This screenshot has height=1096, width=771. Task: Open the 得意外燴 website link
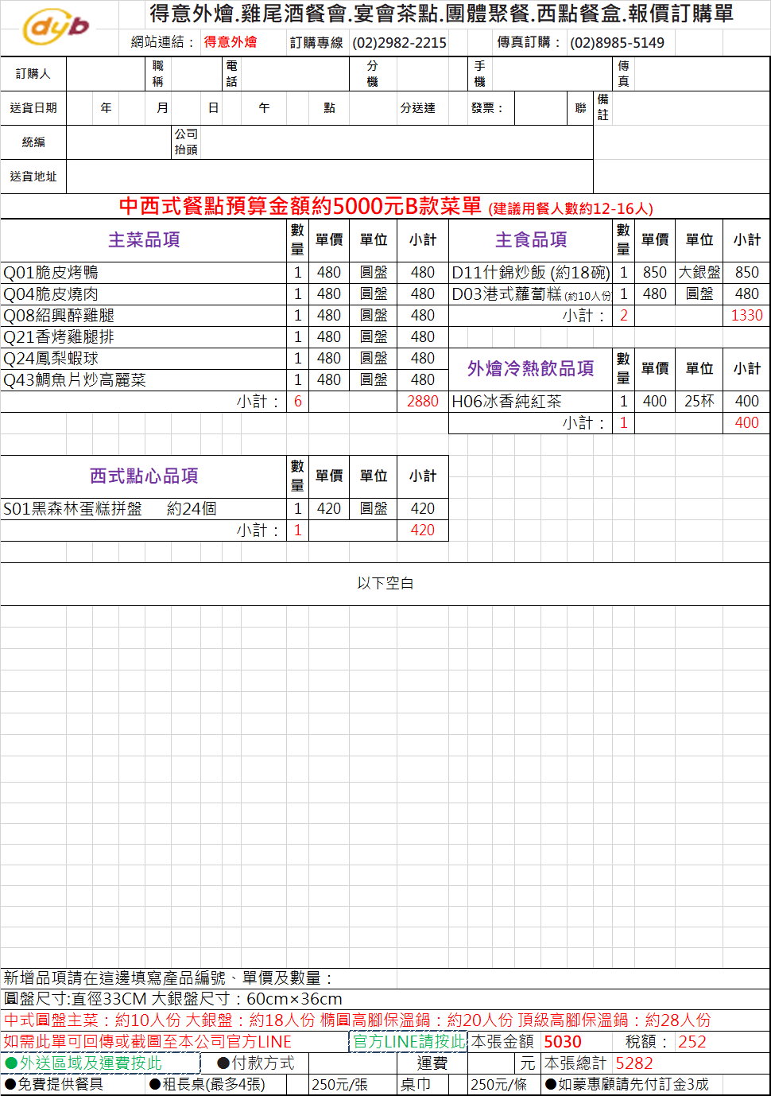pos(231,42)
